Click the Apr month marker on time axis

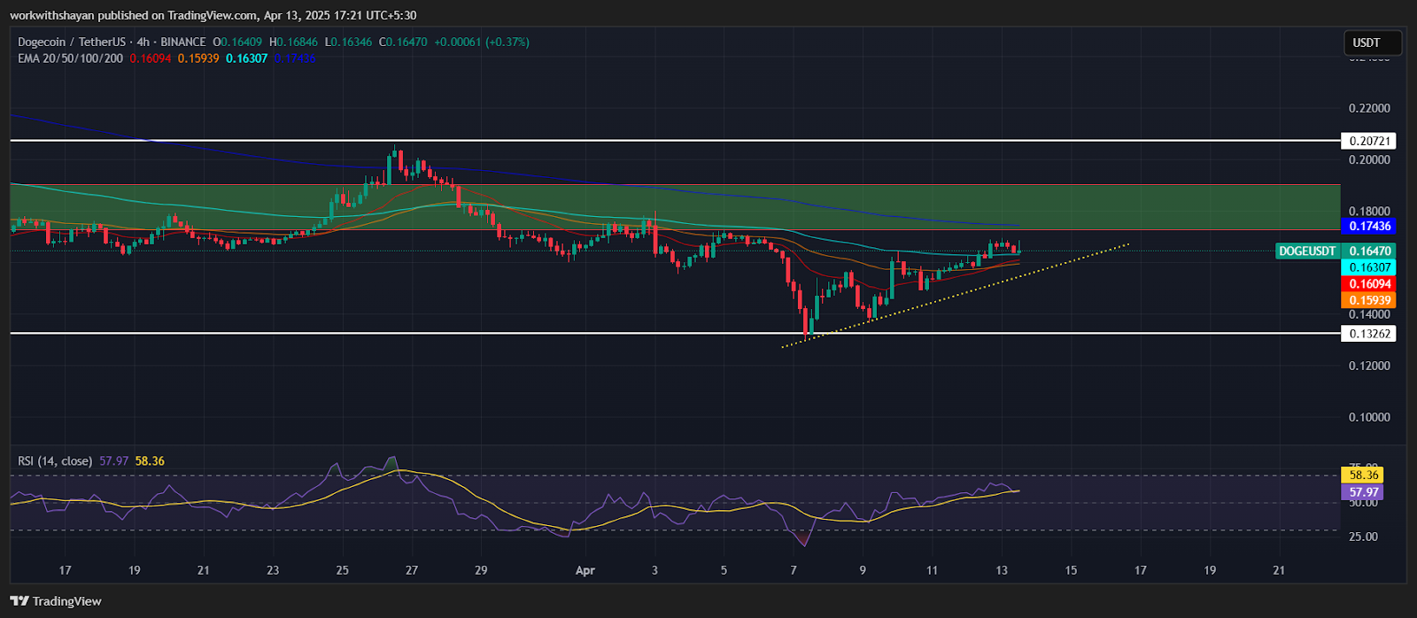click(585, 570)
